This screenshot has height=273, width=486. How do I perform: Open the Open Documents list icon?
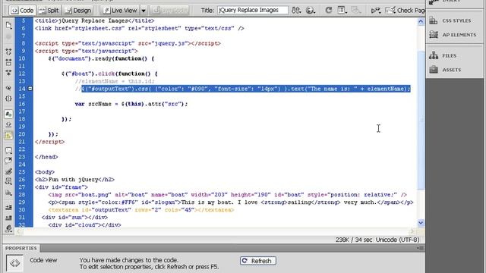[x=8, y=25]
